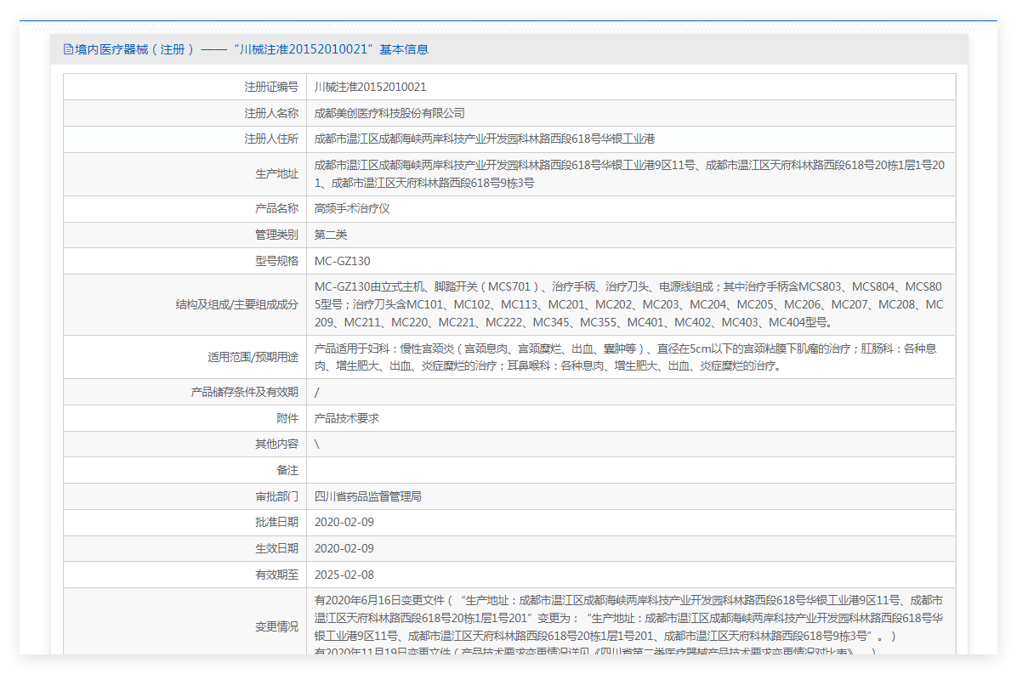This screenshot has width=1017, height=674.
Task: Click the 第二类 value
Action: click(x=331, y=235)
